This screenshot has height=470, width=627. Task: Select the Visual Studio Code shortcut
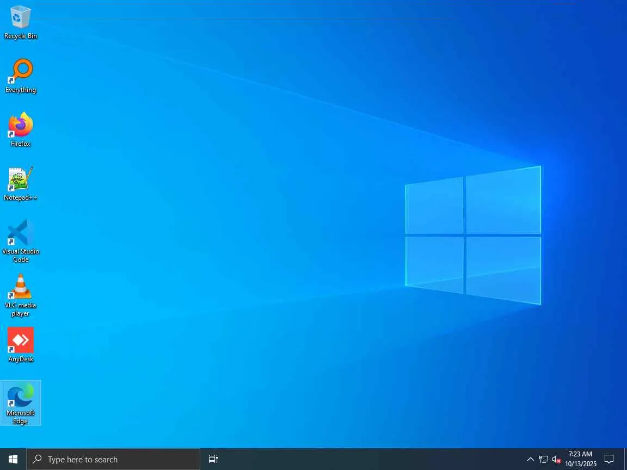20,241
